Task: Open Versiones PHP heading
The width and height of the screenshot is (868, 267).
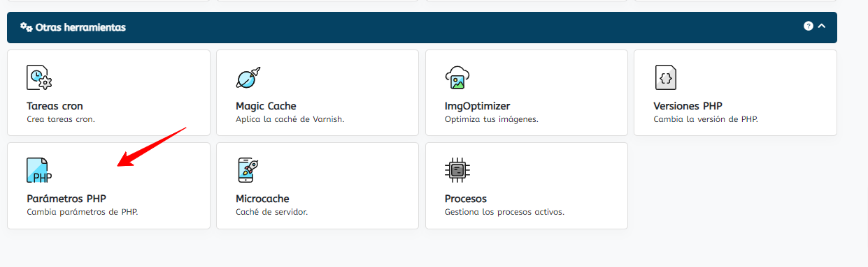Action: [x=688, y=106]
